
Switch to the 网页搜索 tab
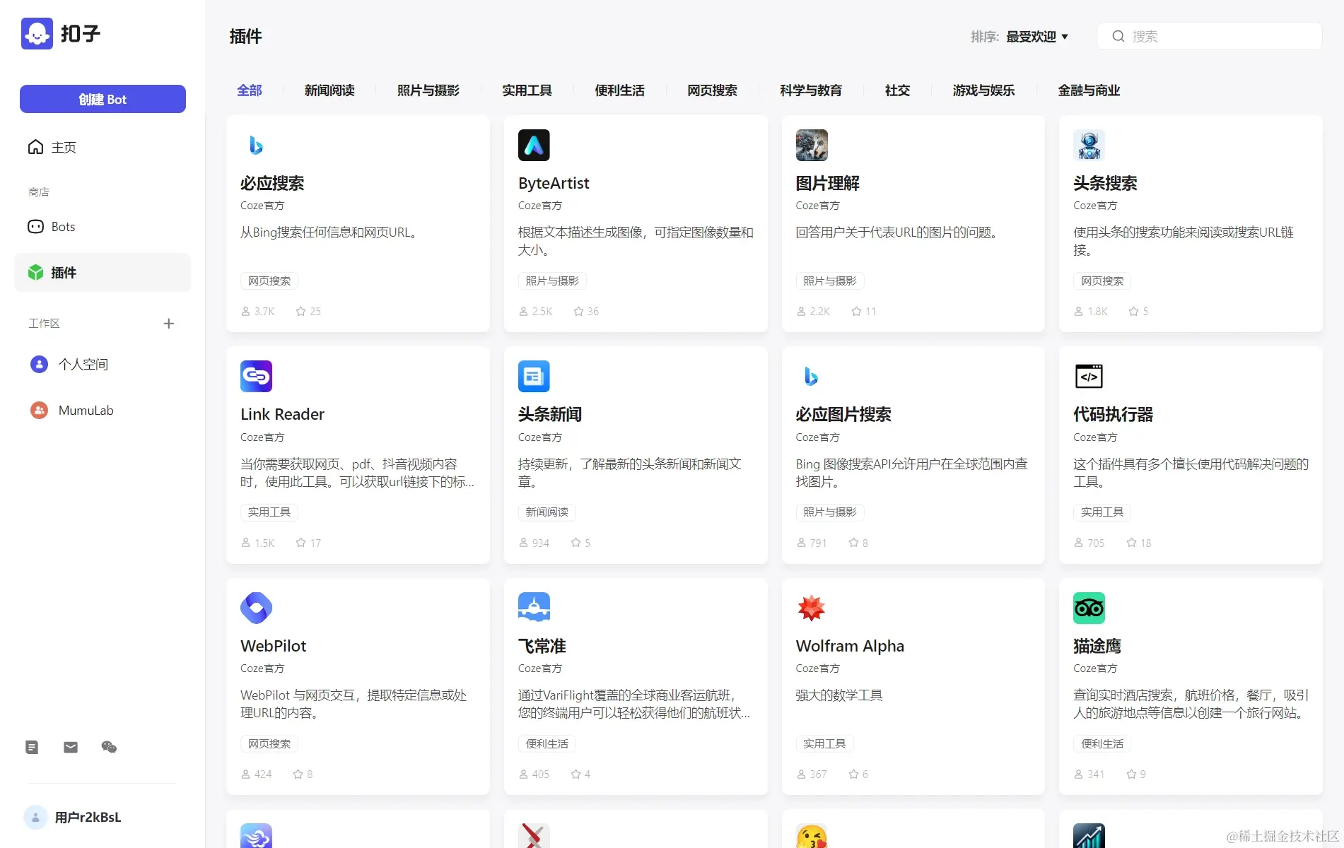[x=713, y=90]
